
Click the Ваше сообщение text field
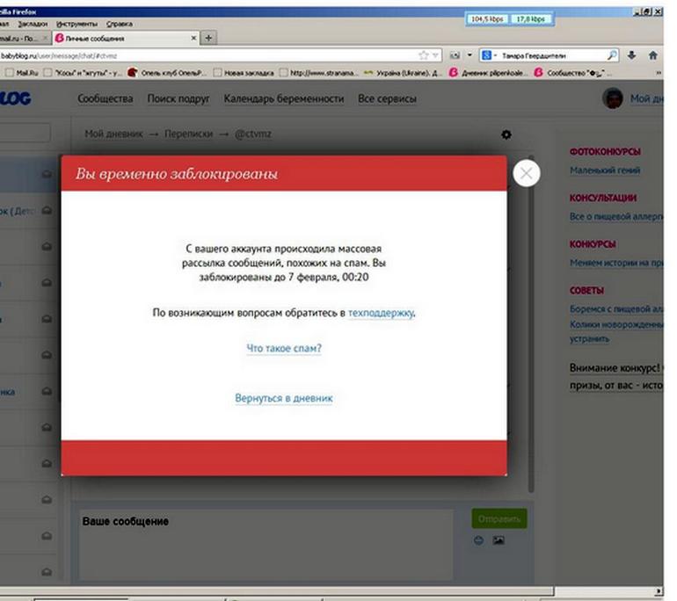coord(264,545)
